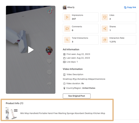Select the Smallmop hashtag description text
Image resolution: width=139 pixels, height=123 pixels.
(84, 79)
